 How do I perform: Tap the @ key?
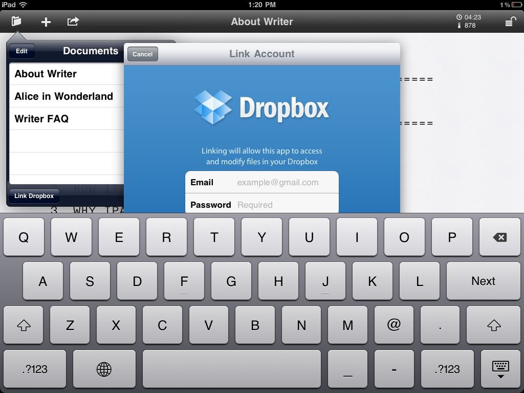[394, 325]
